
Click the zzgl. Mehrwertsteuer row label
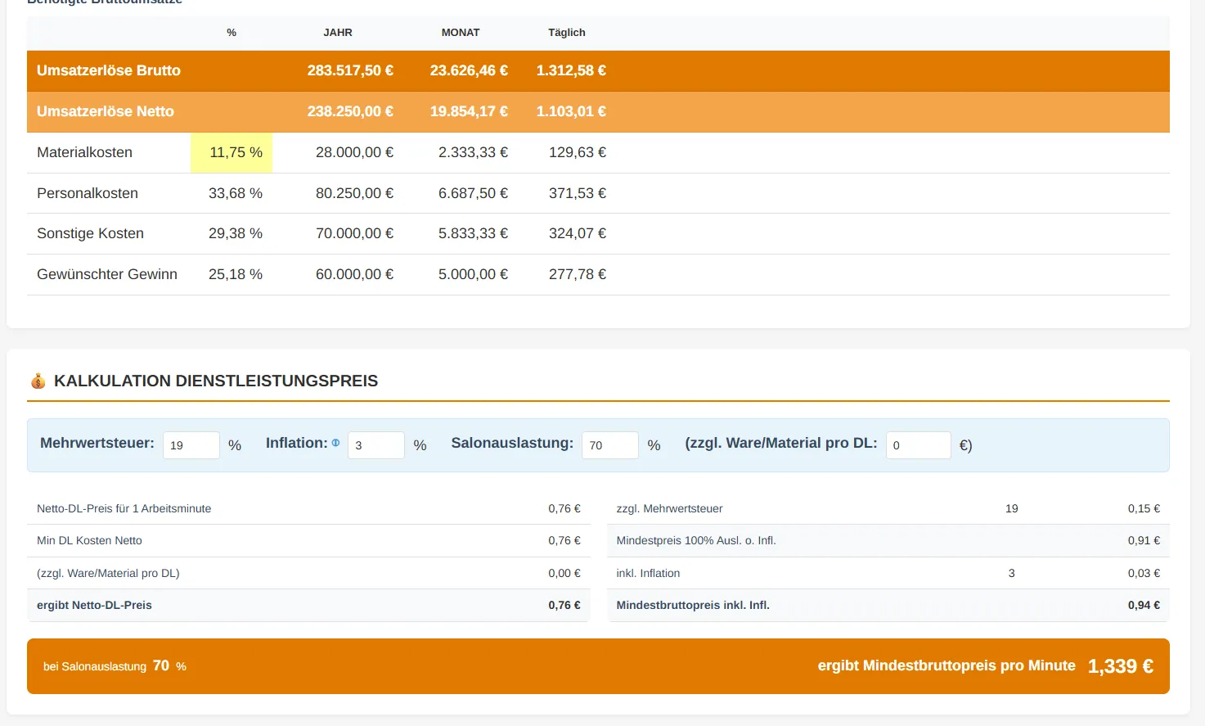click(669, 508)
